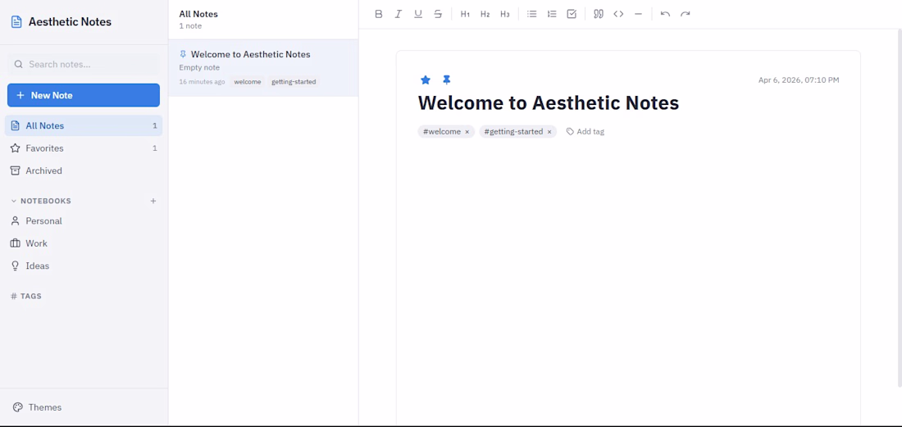Image resolution: width=902 pixels, height=427 pixels.
Task: Toggle the pin on the open note
Action: pos(446,79)
